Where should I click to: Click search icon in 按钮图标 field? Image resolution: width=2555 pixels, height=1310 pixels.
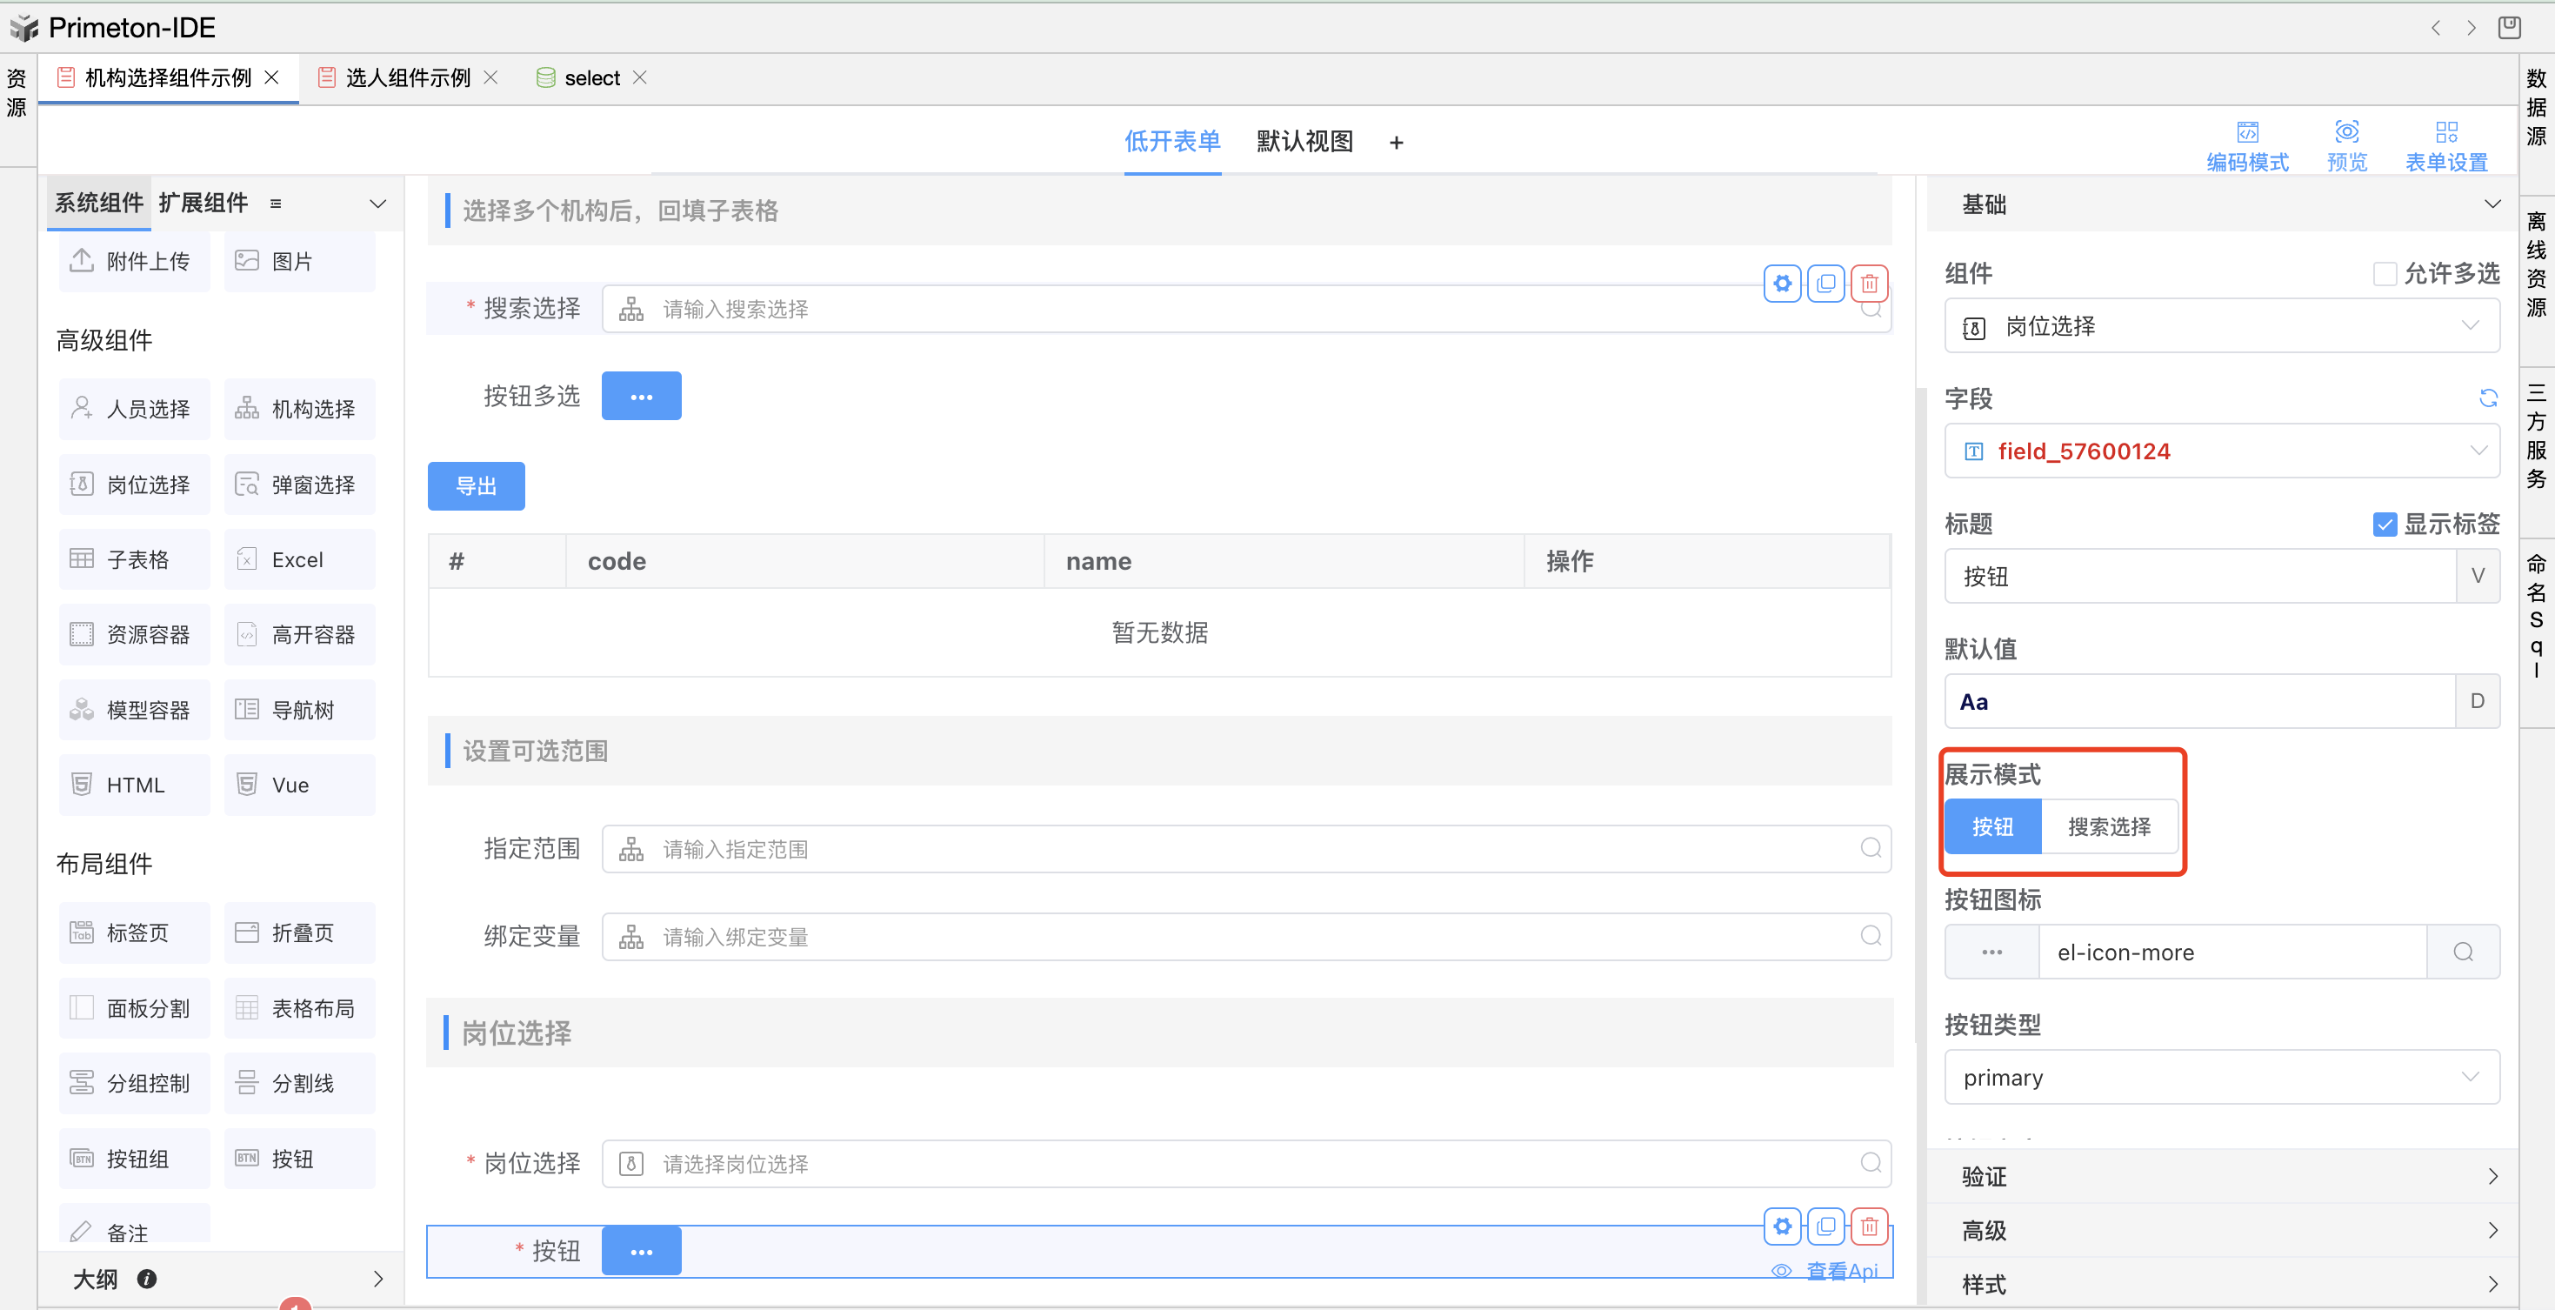(2463, 952)
